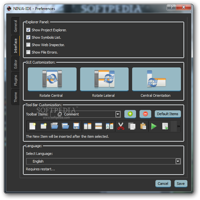Screen dimensions: 200x200
Task: Close the Preferences window
Action: click(x=184, y=7)
